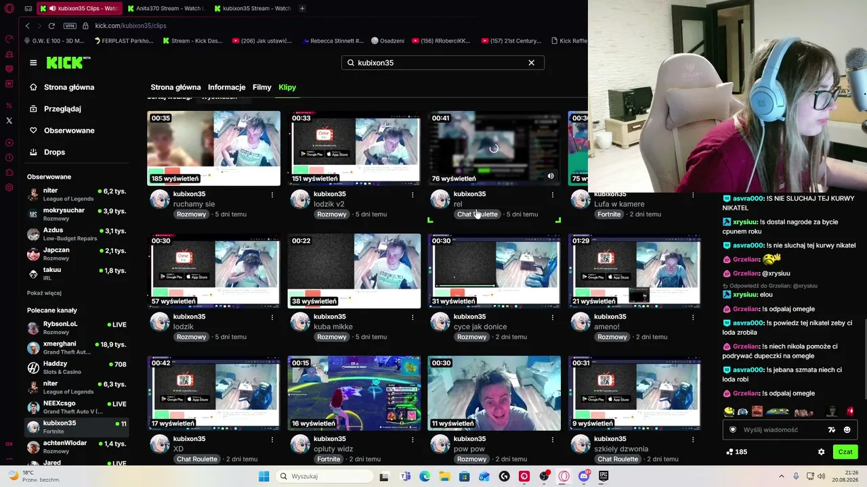Image resolution: width=867 pixels, height=487 pixels.
Task: Open Haddzy Slots & Casino channel
Action: click(77, 367)
